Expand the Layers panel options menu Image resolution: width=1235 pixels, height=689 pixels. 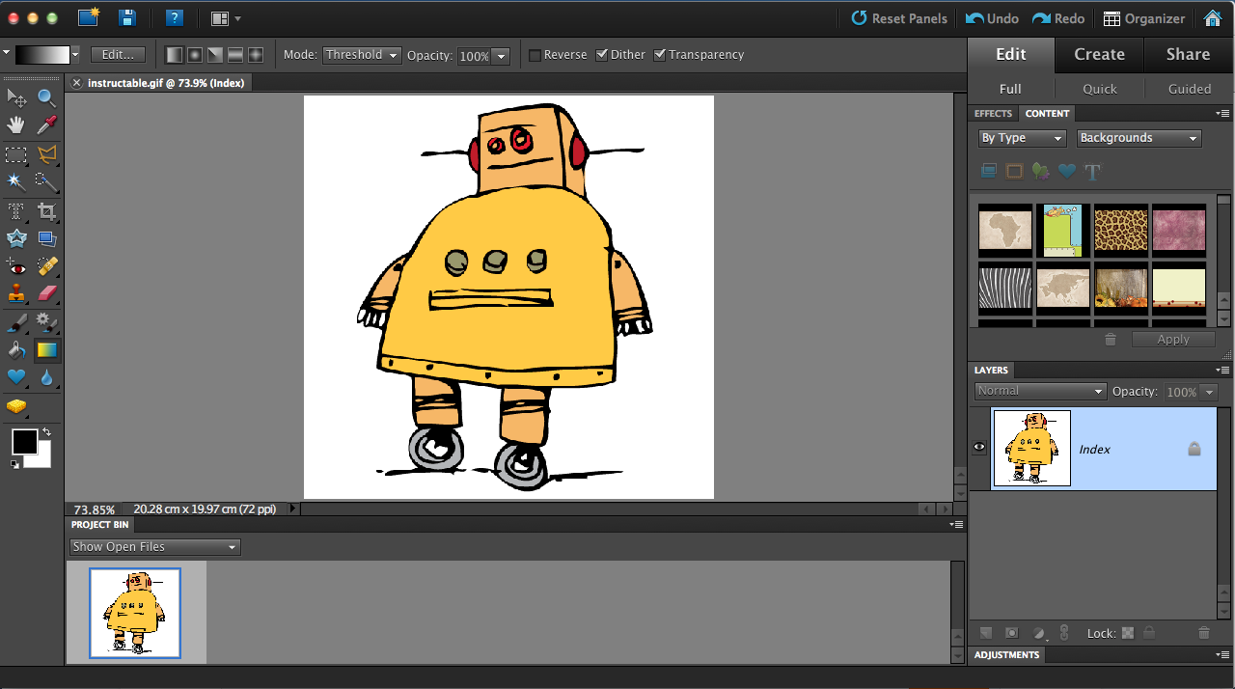1223,371
